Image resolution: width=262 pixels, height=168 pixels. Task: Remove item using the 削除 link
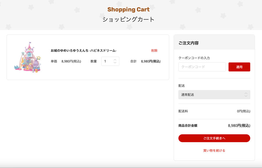click(x=154, y=50)
